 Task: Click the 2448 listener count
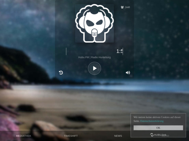(x=127, y=7)
